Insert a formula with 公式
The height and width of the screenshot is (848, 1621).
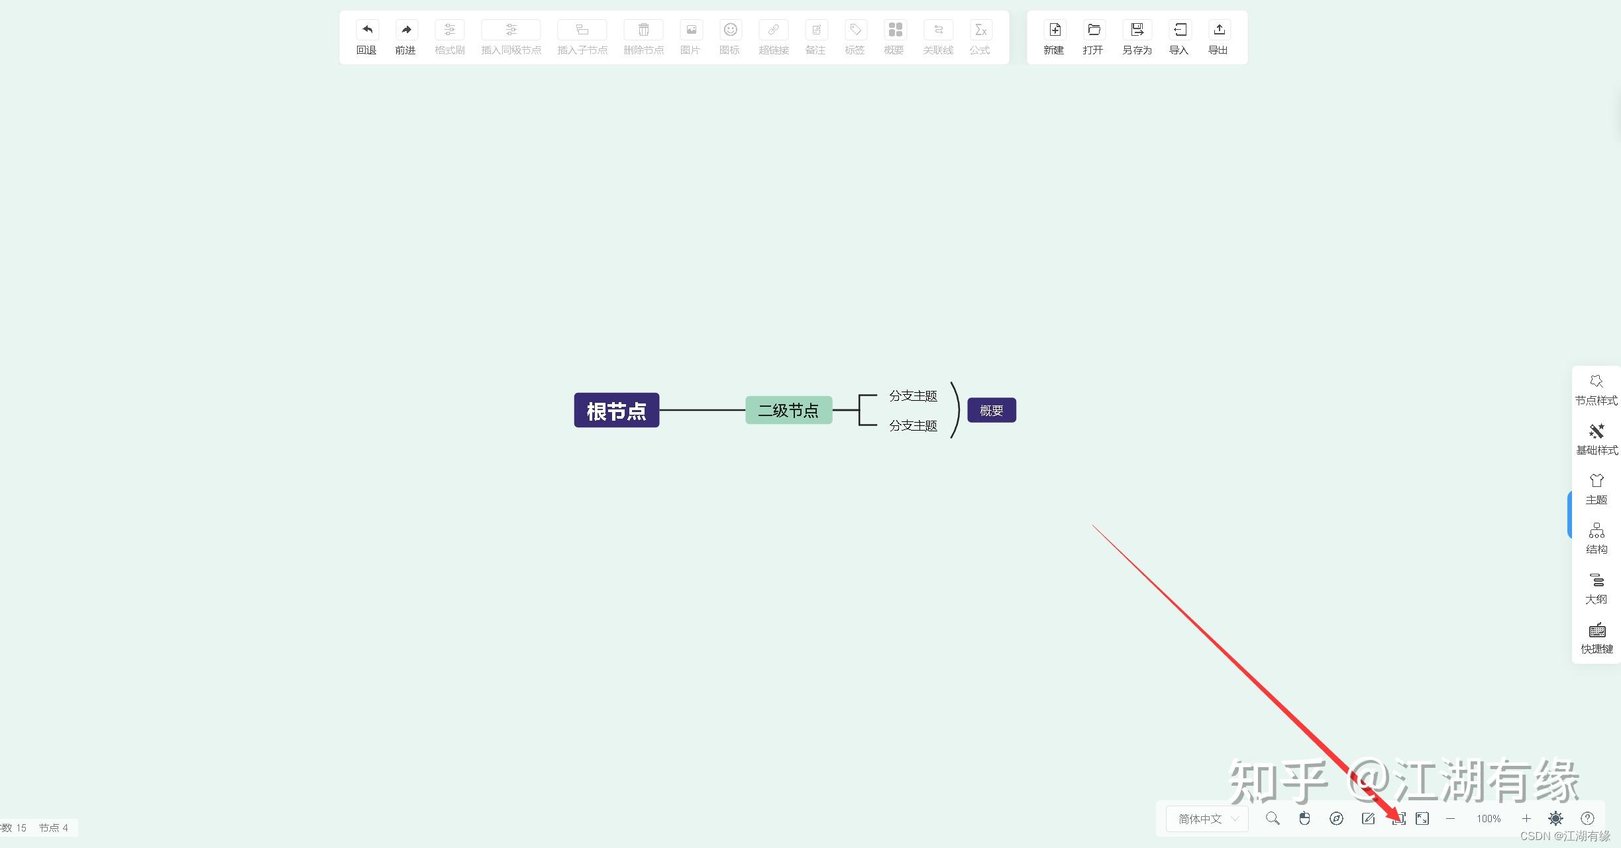point(980,37)
